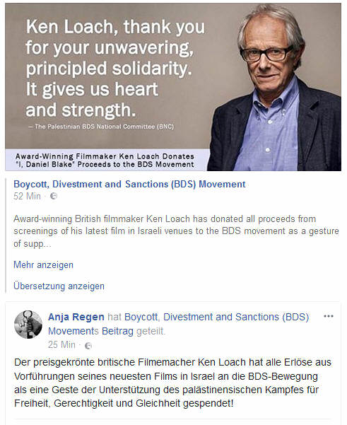Click the globe privacy icon beside 52 Min

coord(54,196)
